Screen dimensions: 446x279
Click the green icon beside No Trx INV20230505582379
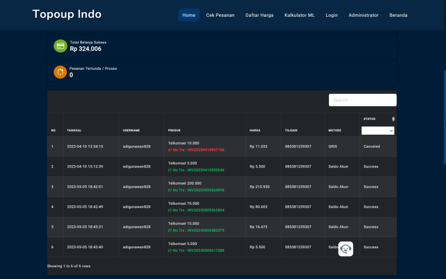click(170, 230)
